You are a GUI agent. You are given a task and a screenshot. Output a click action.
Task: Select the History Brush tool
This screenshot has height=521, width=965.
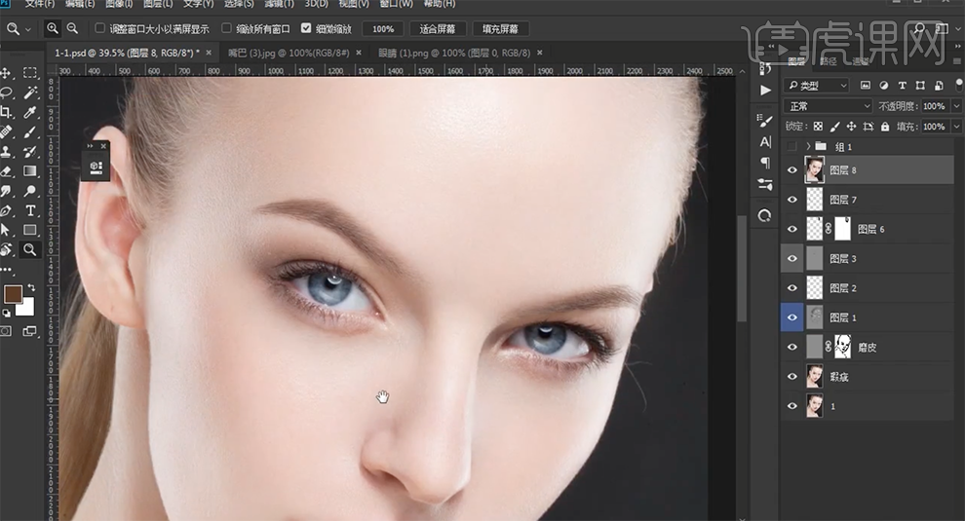pyautogui.click(x=29, y=152)
